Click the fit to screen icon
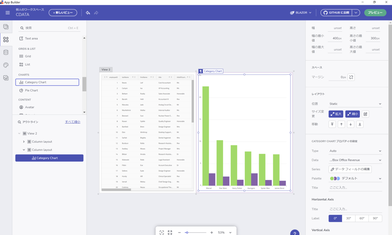This screenshot has height=235, width=392. [x=162, y=232]
